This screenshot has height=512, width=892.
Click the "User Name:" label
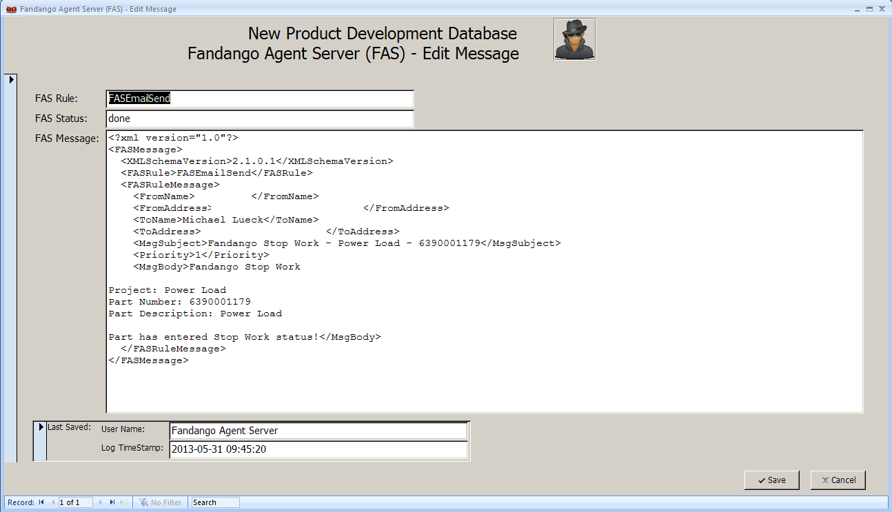point(123,429)
